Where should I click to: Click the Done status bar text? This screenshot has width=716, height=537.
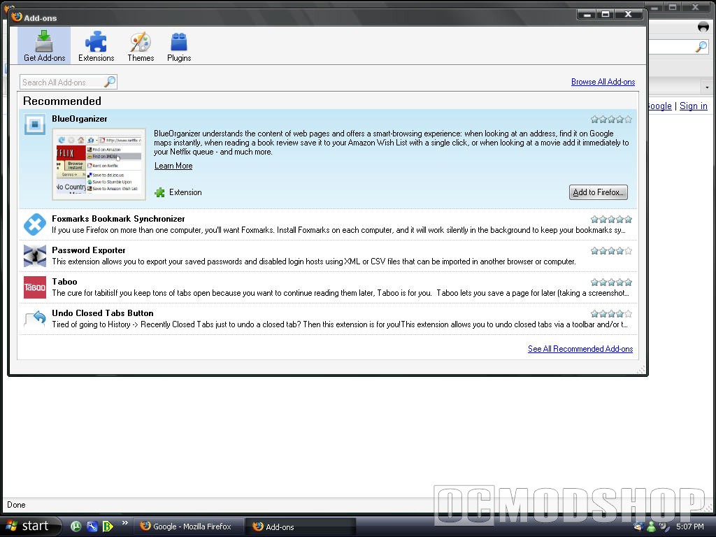[16, 505]
